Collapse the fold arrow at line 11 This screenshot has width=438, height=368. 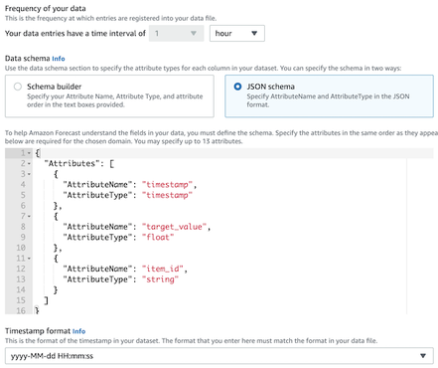(29, 259)
